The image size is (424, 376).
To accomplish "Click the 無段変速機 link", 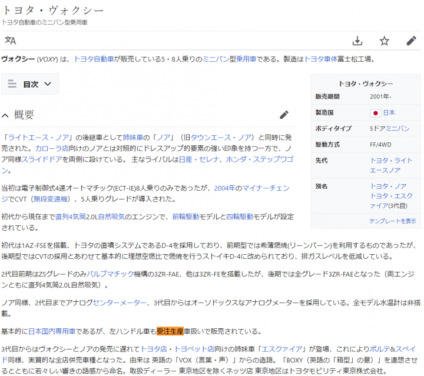I will (x=50, y=199).
